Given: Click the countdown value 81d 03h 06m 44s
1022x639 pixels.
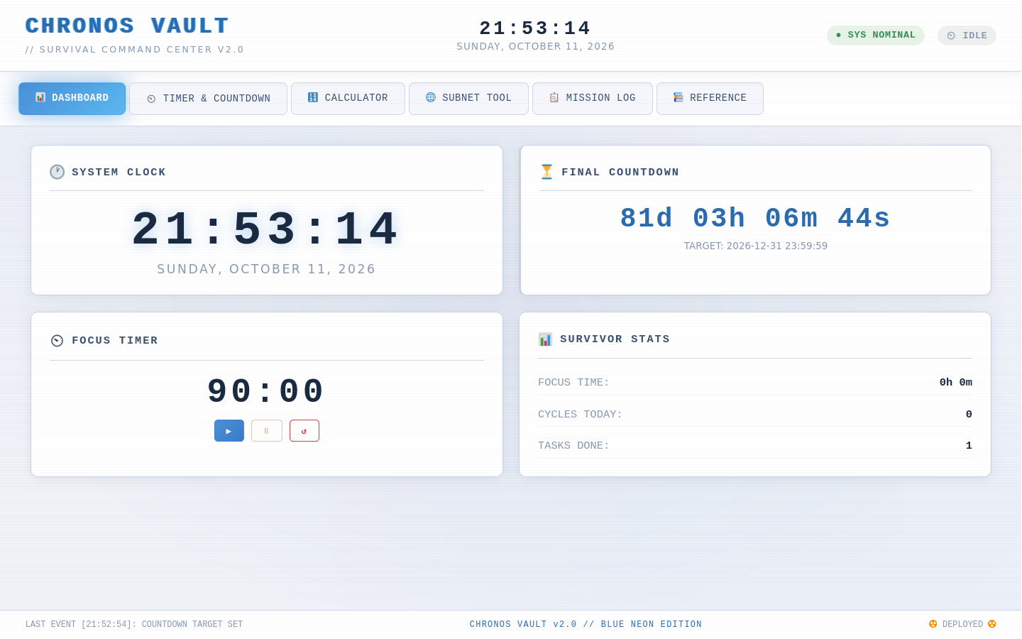Looking at the screenshot, I should pyautogui.click(x=755, y=218).
